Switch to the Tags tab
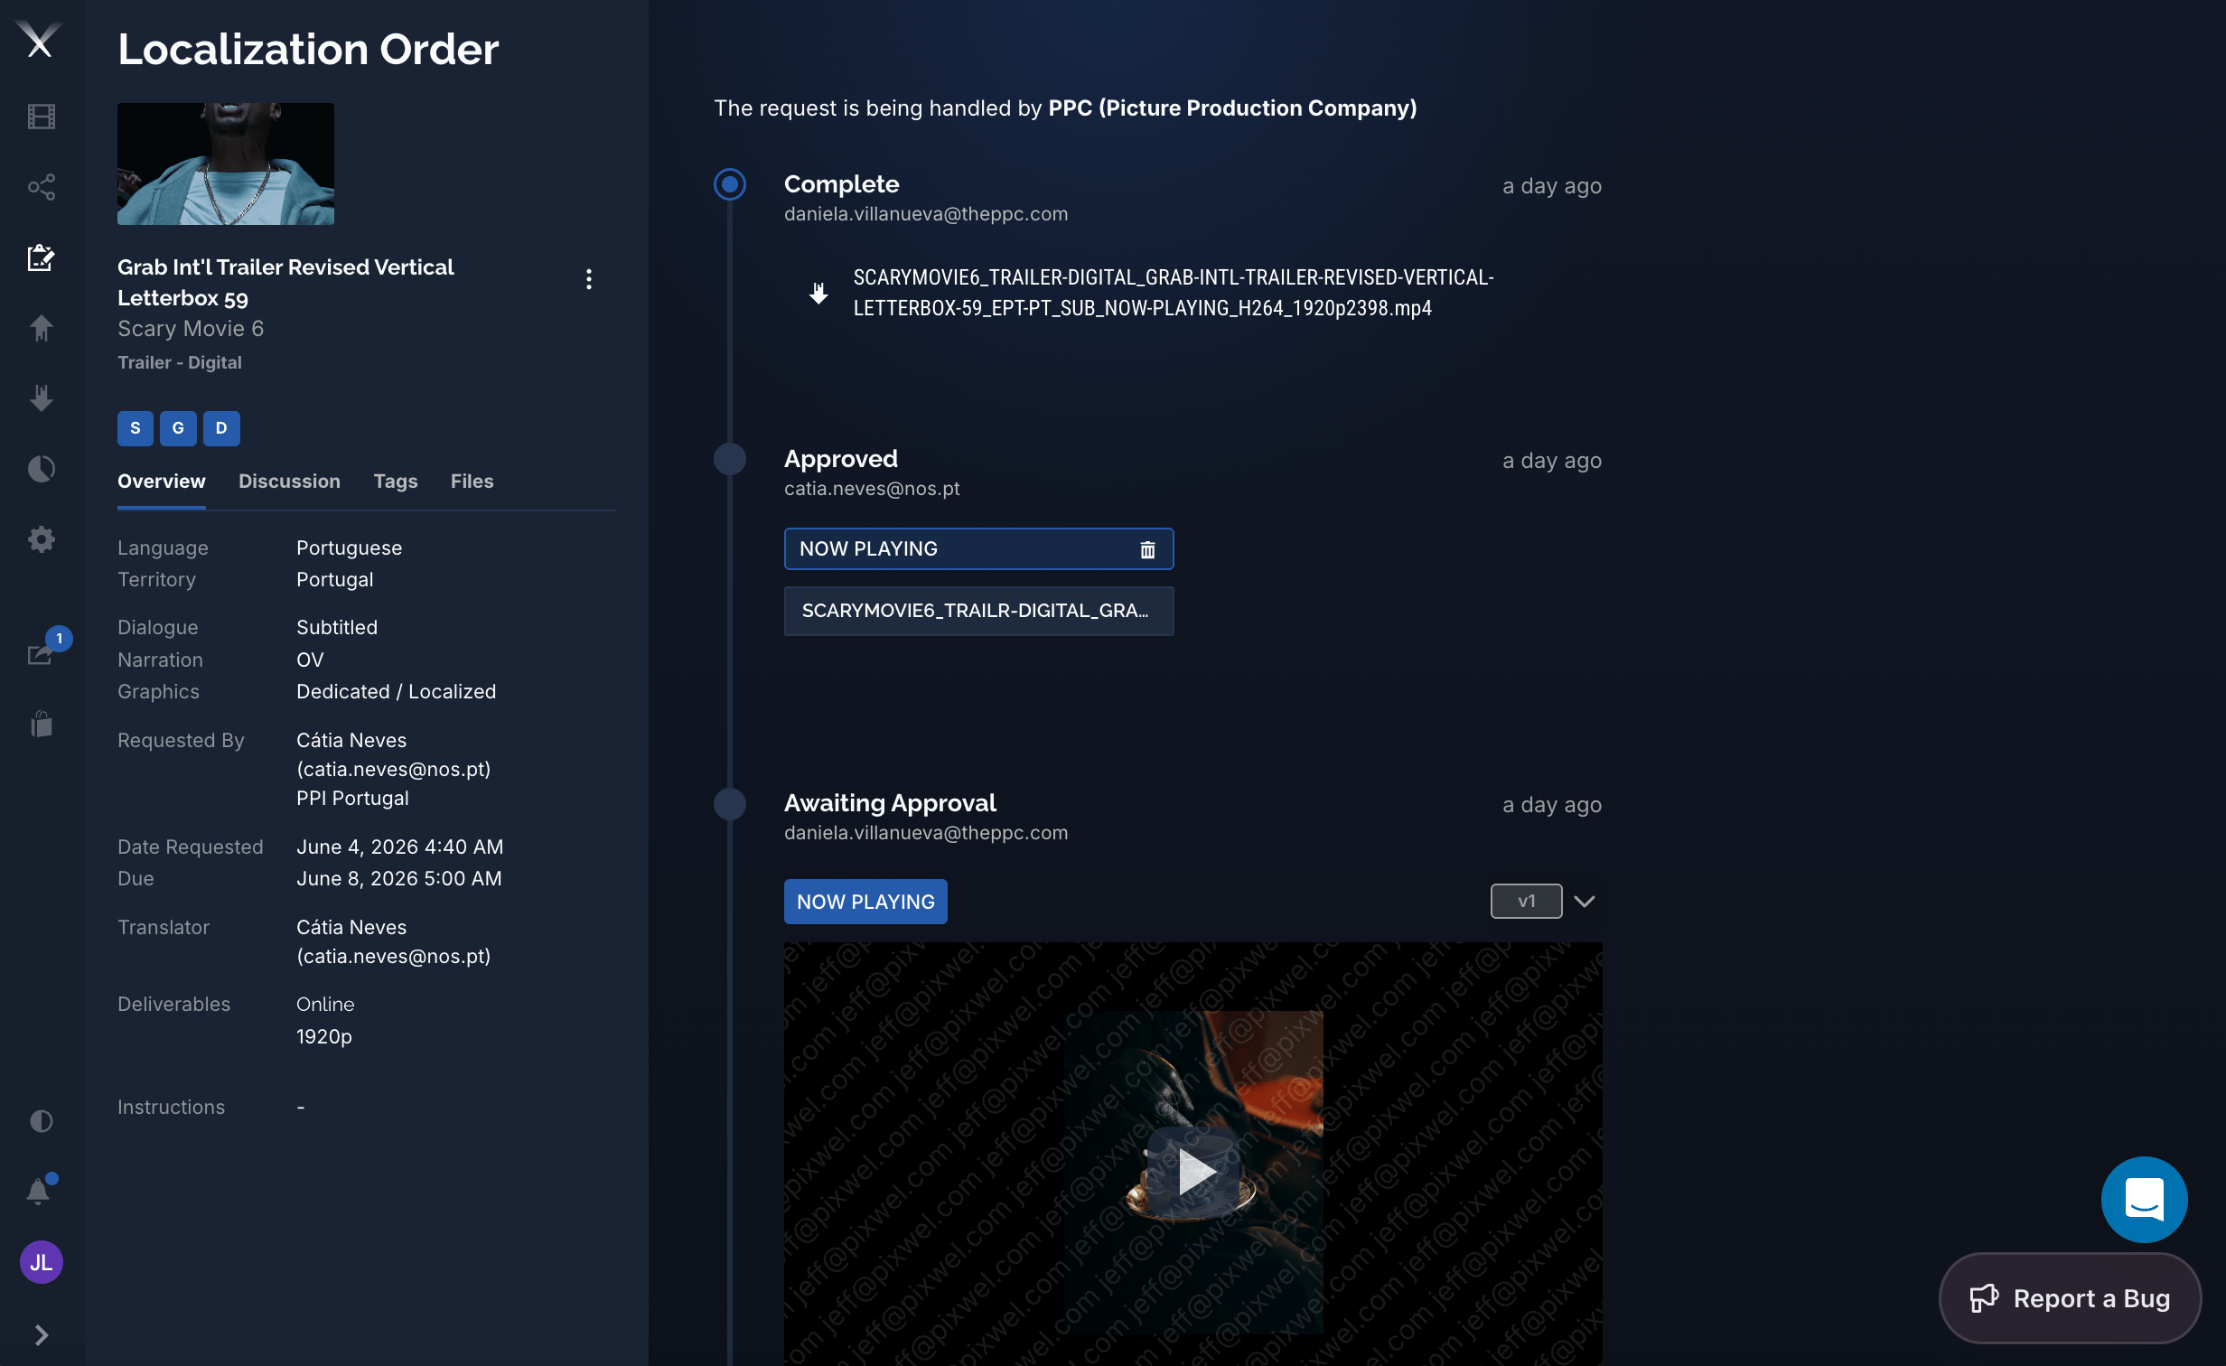The height and width of the screenshot is (1366, 2226). pyautogui.click(x=396, y=482)
